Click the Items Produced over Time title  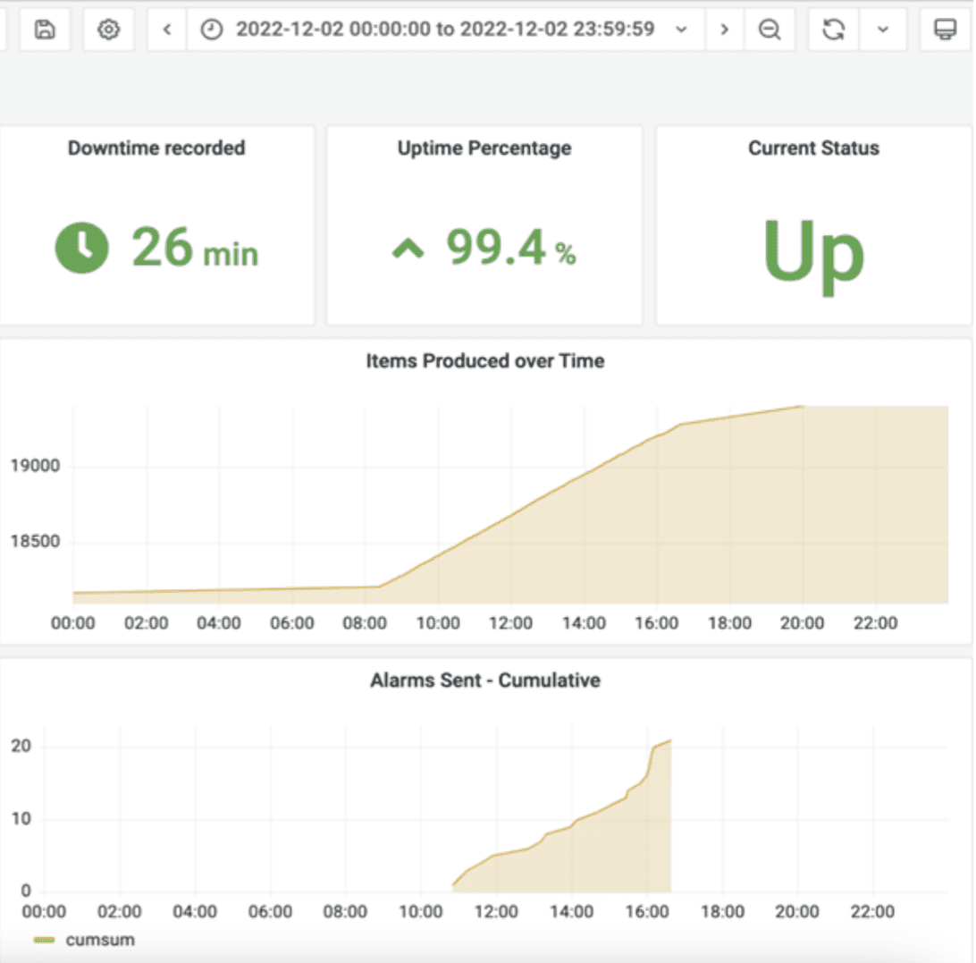[x=485, y=360]
